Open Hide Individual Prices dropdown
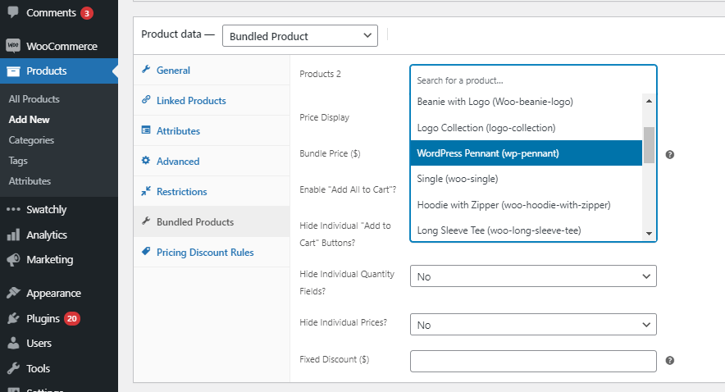This screenshot has height=392, width=725. [x=533, y=325]
